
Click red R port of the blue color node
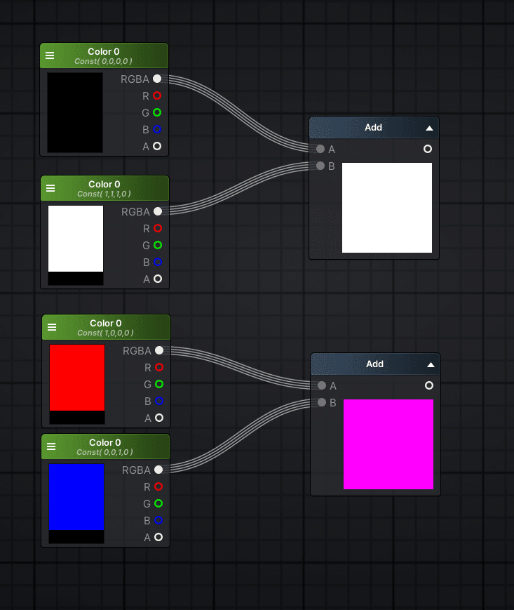158,486
